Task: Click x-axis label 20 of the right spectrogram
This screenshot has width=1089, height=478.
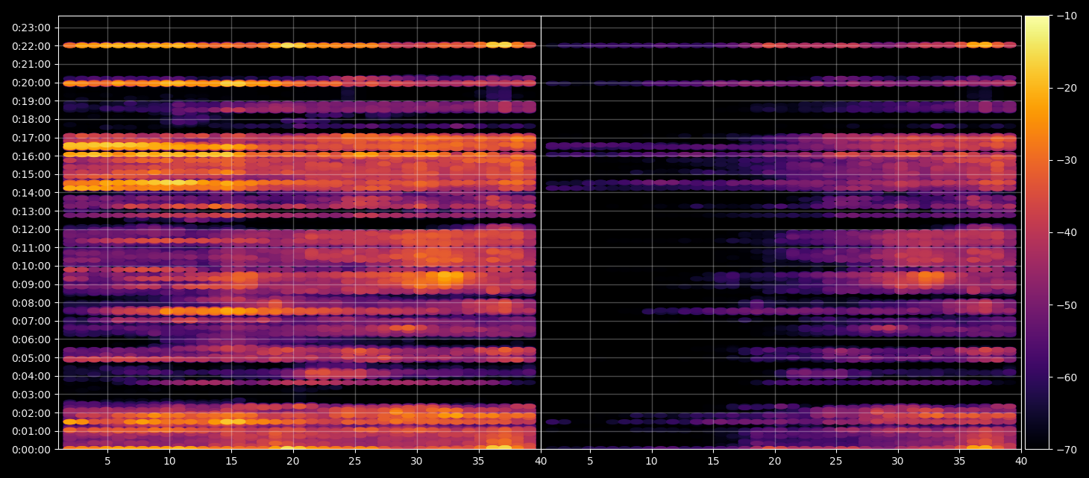Action: (776, 461)
